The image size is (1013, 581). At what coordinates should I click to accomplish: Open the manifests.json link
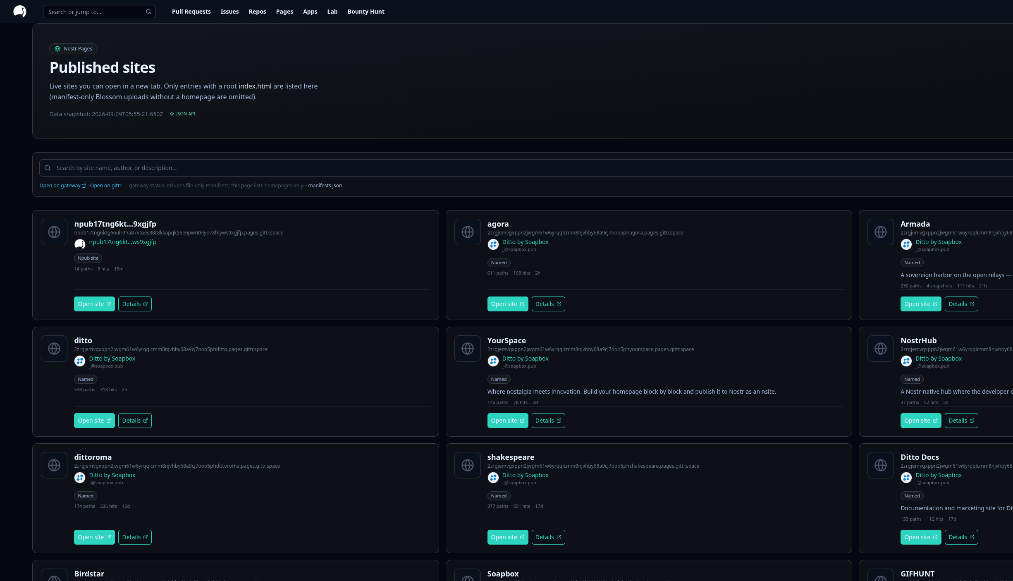tap(325, 186)
